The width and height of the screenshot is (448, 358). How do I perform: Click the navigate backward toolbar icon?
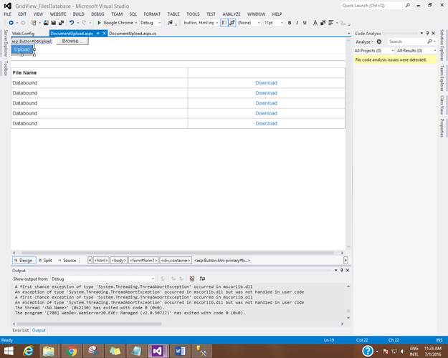pos(11,22)
